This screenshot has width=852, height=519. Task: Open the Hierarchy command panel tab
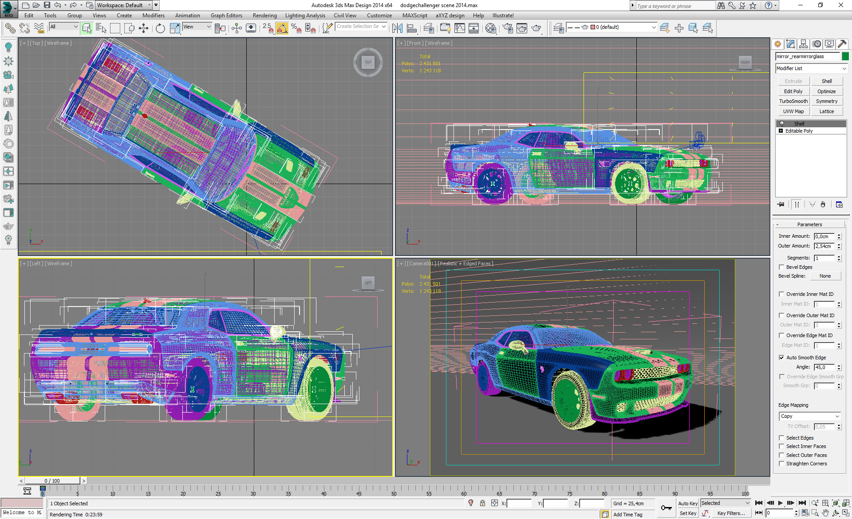804,44
